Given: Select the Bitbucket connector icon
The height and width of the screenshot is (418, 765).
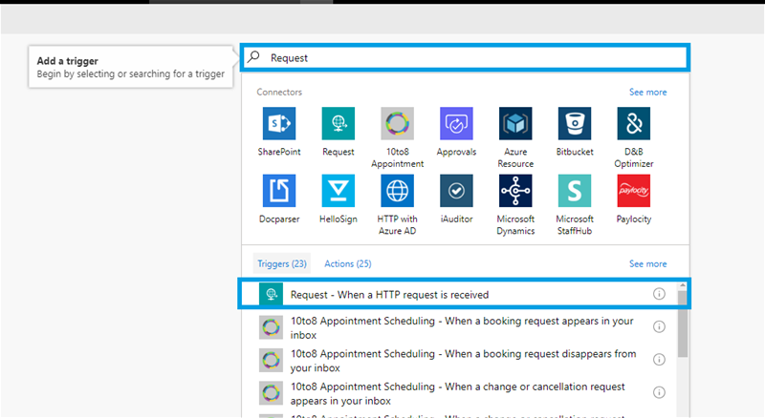Looking at the screenshot, I should 575,124.
